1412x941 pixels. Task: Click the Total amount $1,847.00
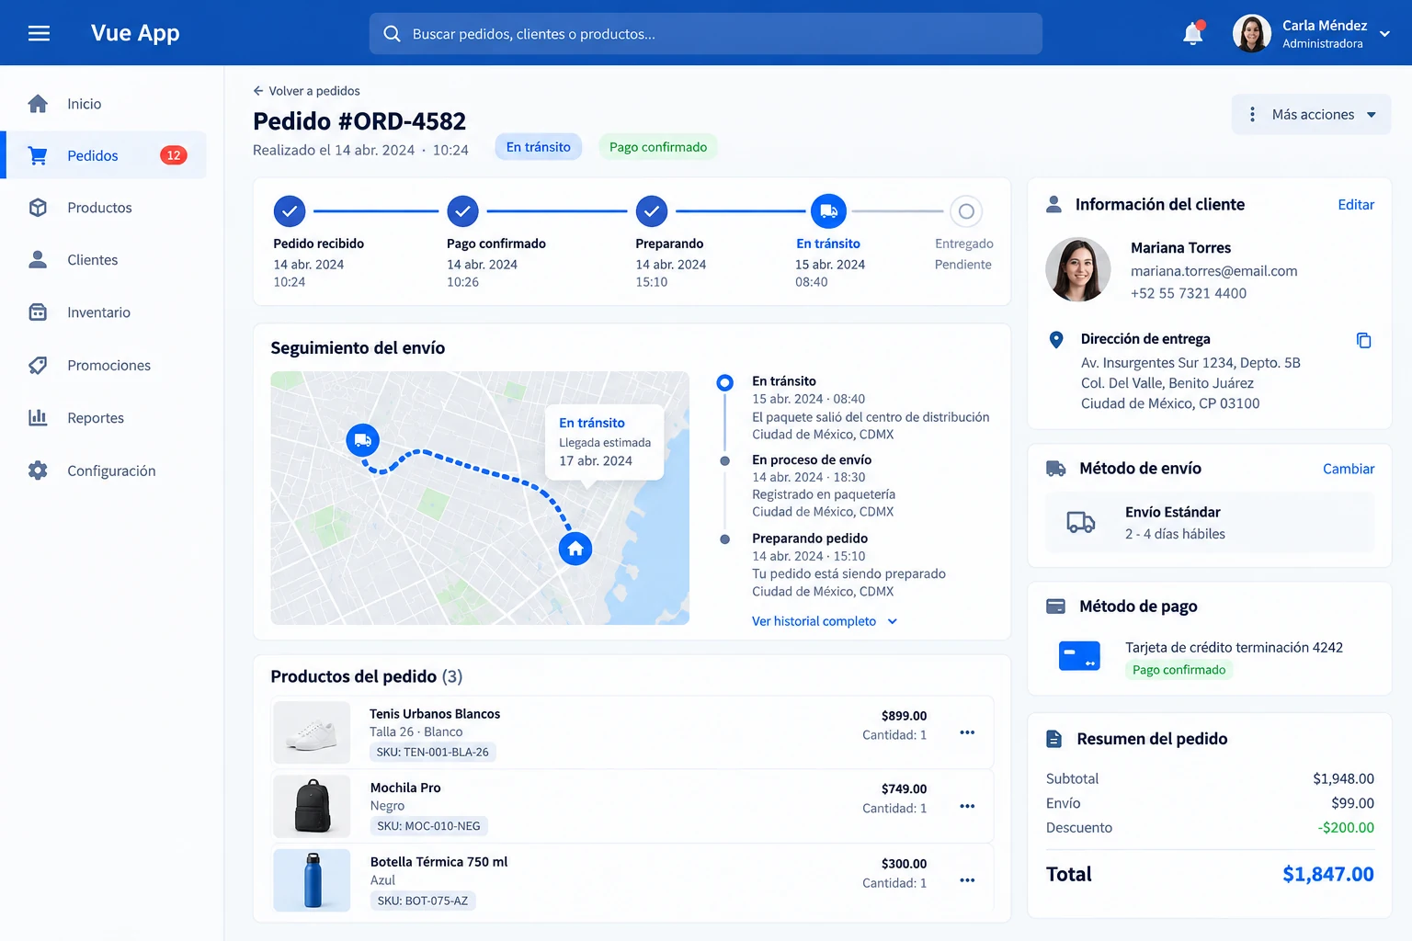(1328, 874)
